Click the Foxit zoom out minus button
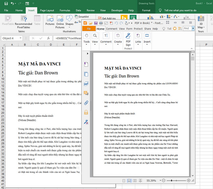The image size is (213, 189). [x=164, y=181]
